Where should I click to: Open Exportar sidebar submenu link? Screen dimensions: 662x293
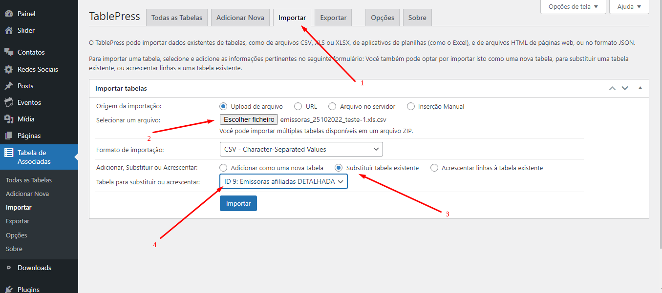tap(18, 221)
